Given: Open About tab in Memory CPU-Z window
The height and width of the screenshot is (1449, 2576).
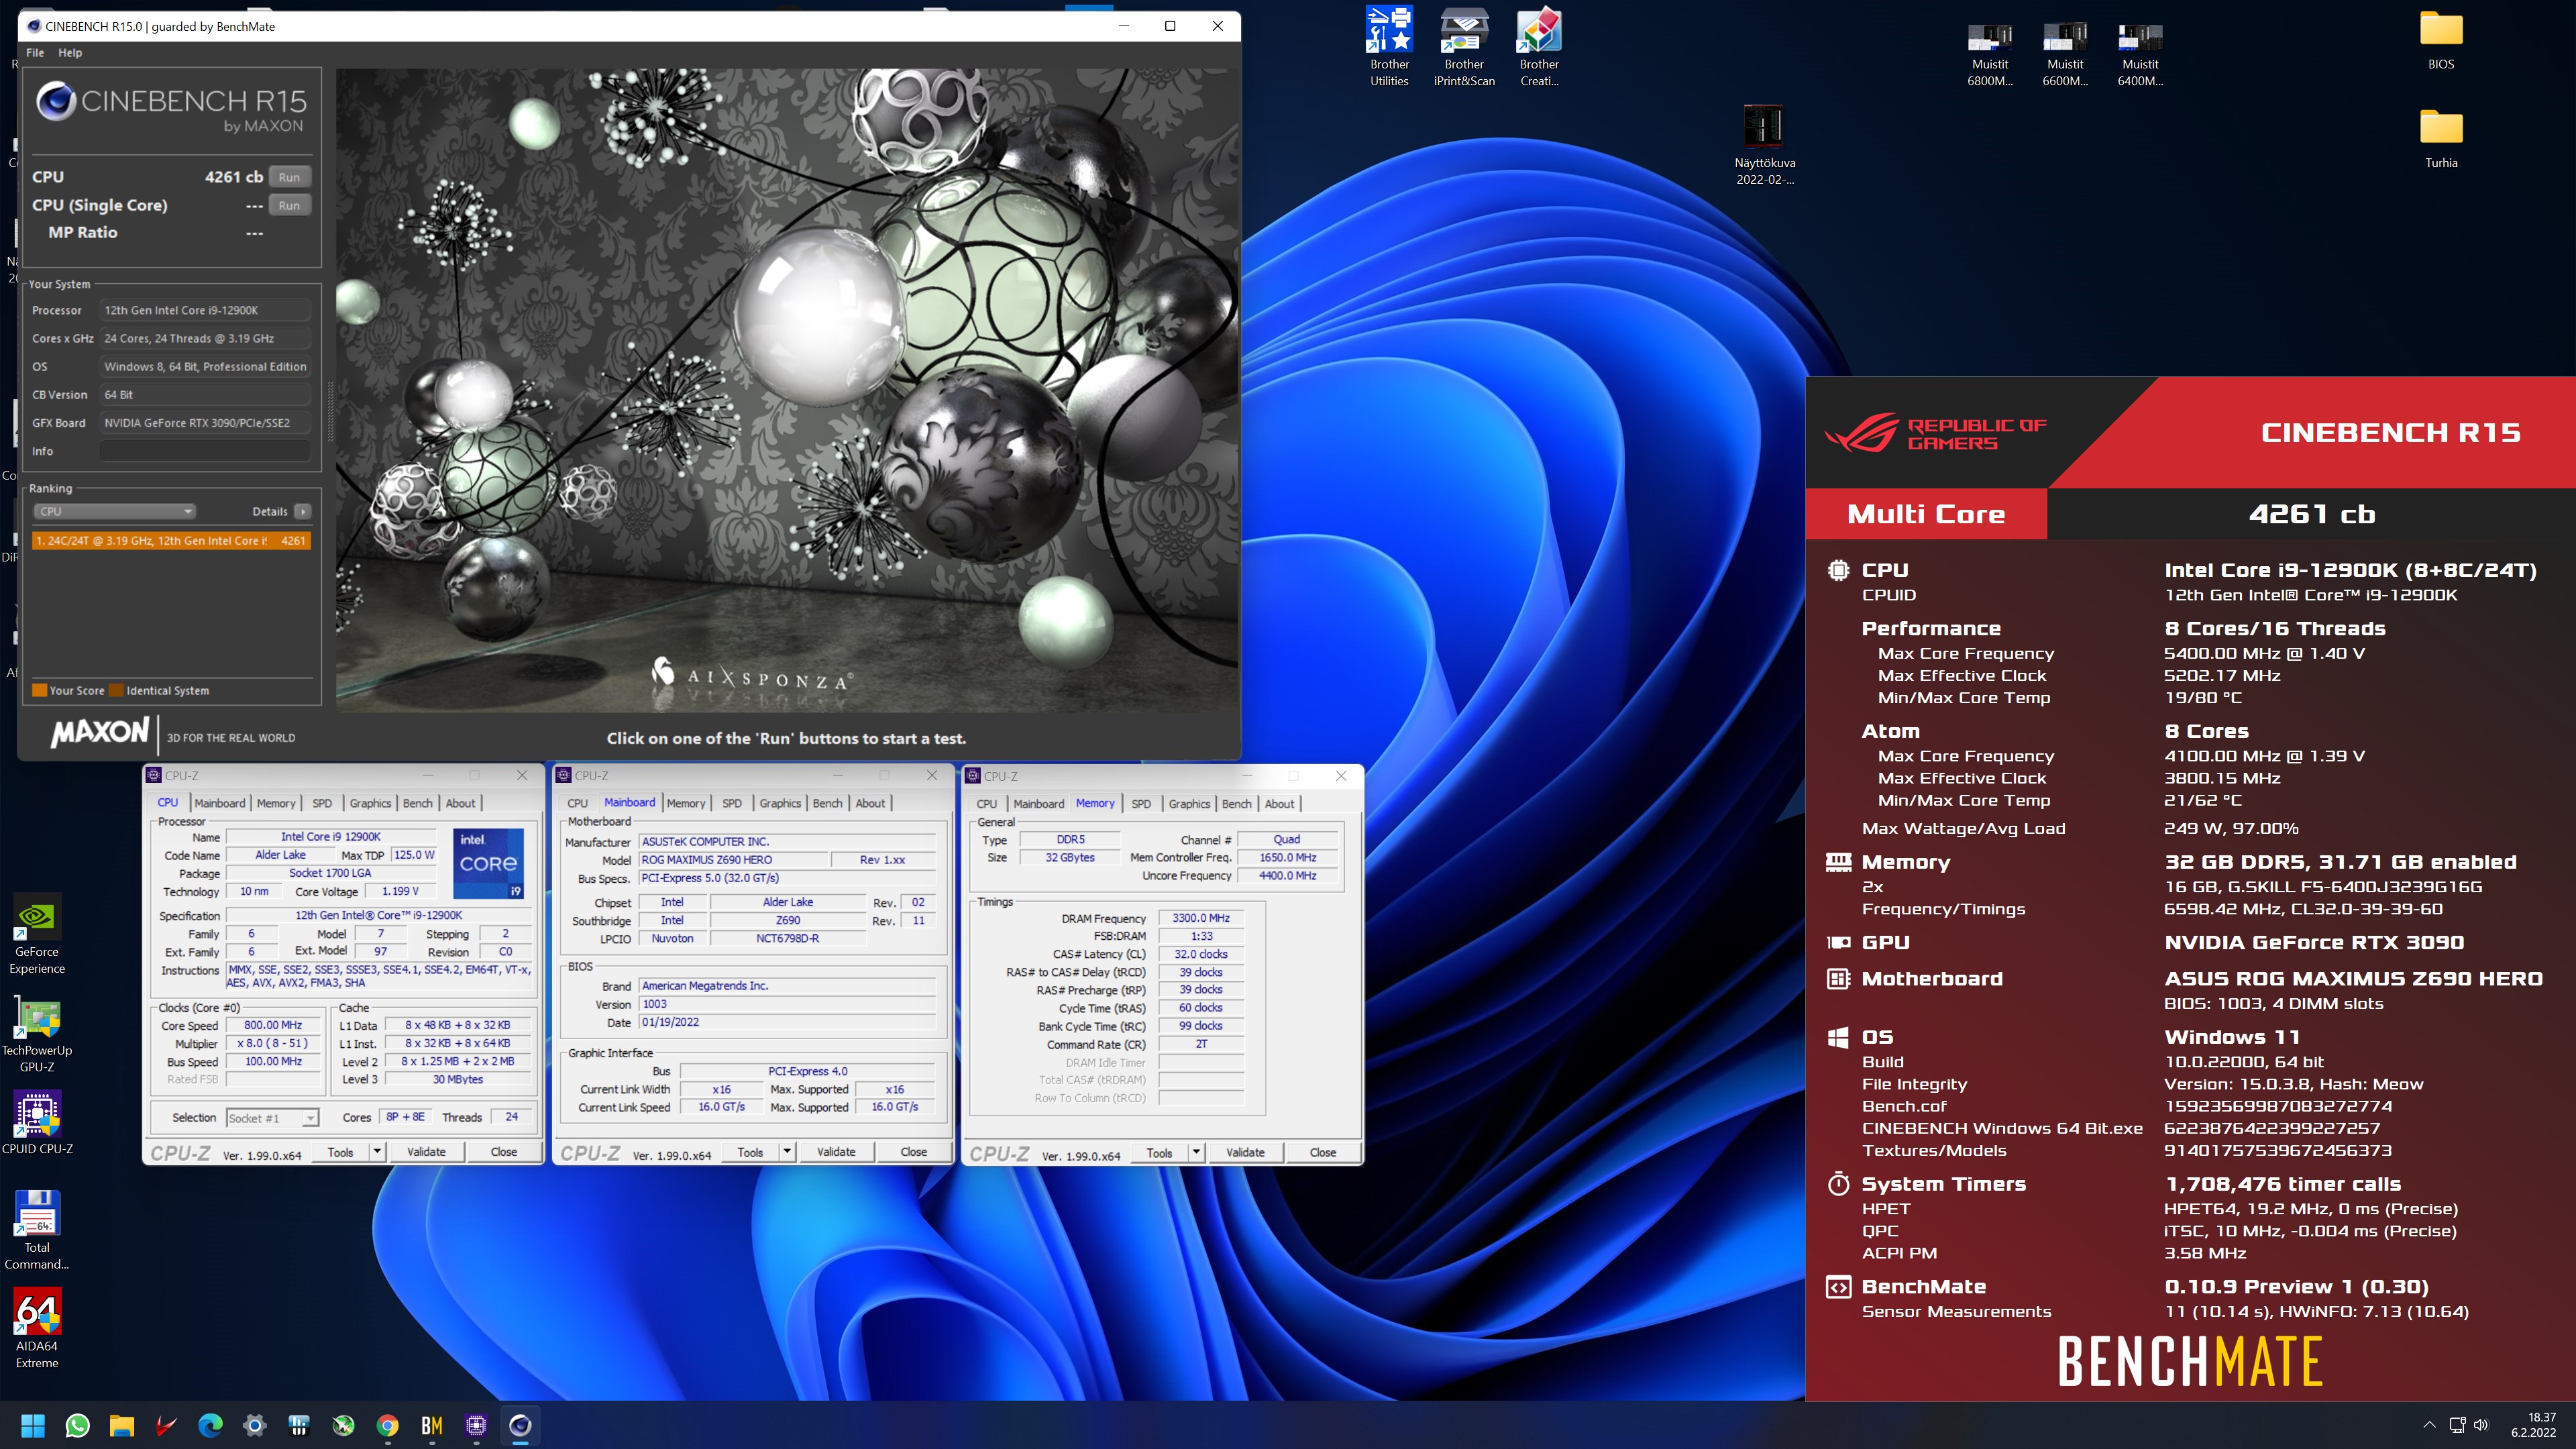Looking at the screenshot, I should click(x=1279, y=804).
